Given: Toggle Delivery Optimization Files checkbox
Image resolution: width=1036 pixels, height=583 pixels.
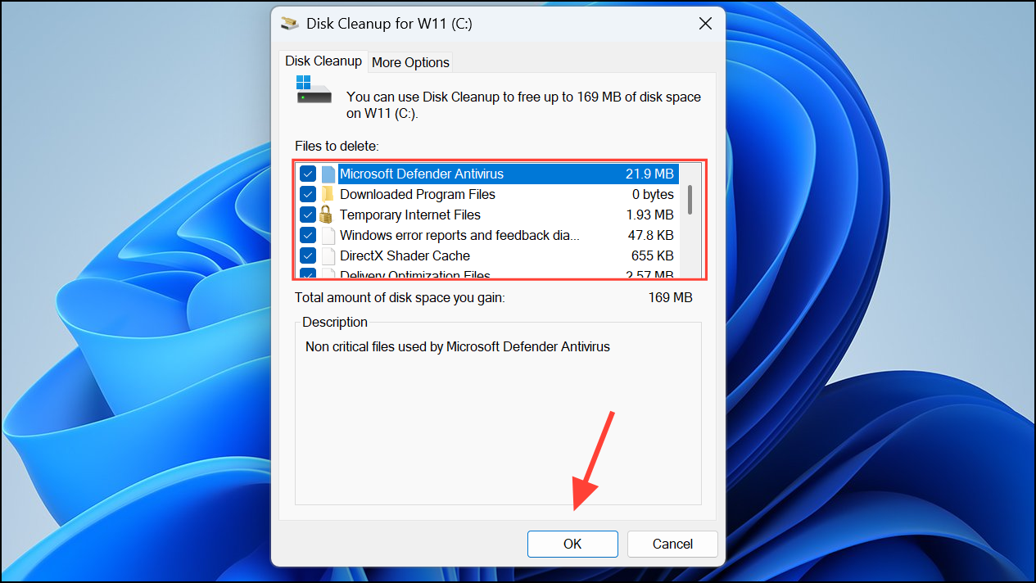Looking at the screenshot, I should coord(308,274).
